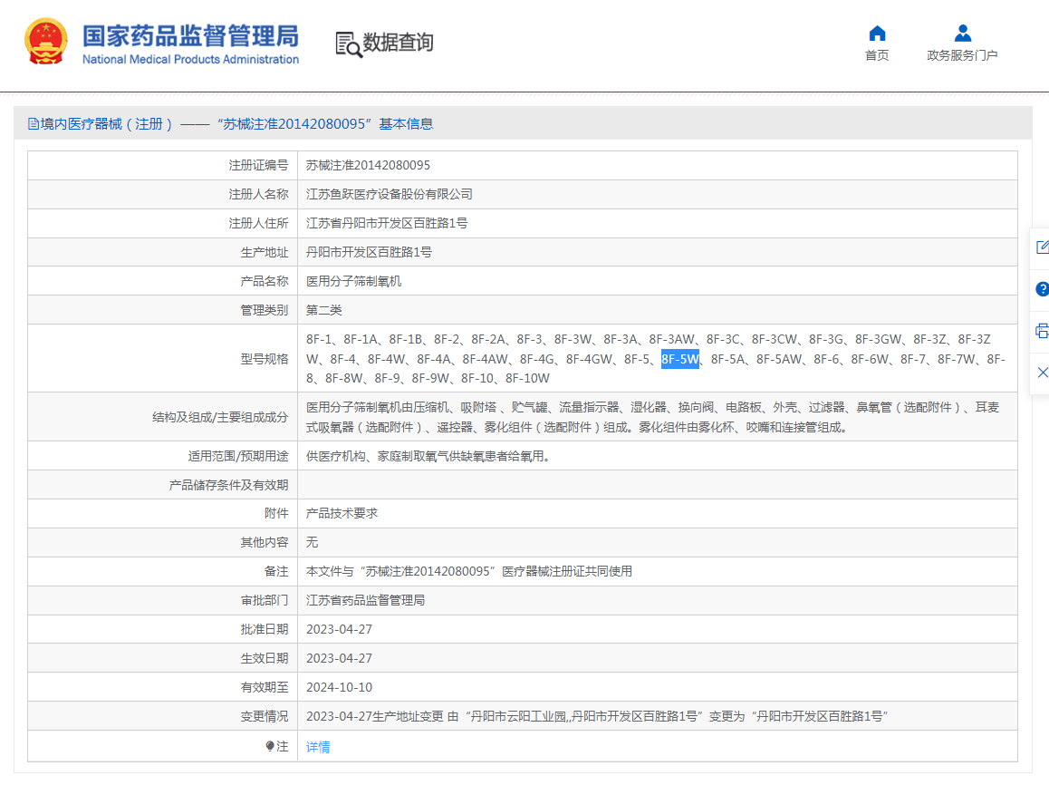Click 国家药品监督管理局 site title
Screen dimensions: 1049x785
pos(190,35)
